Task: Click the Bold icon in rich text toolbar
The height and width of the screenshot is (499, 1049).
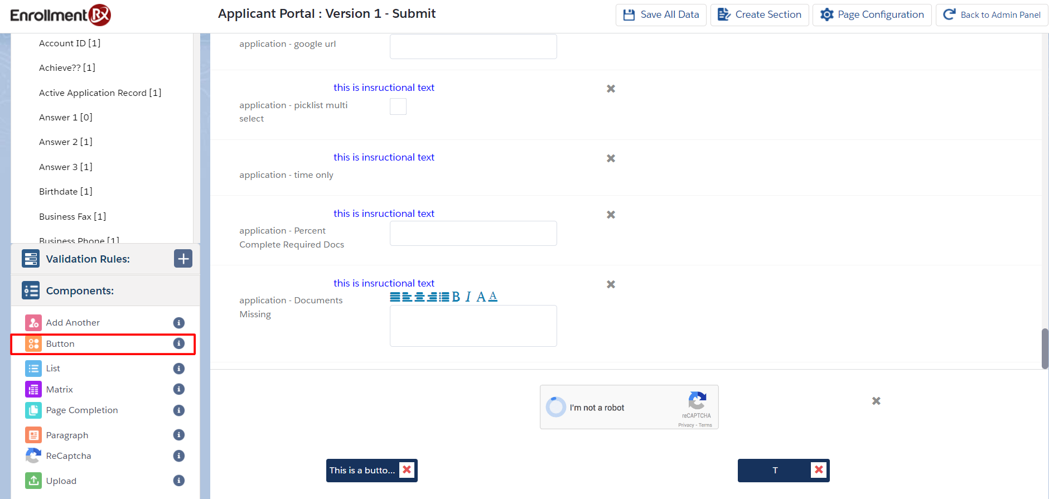Action: (456, 297)
